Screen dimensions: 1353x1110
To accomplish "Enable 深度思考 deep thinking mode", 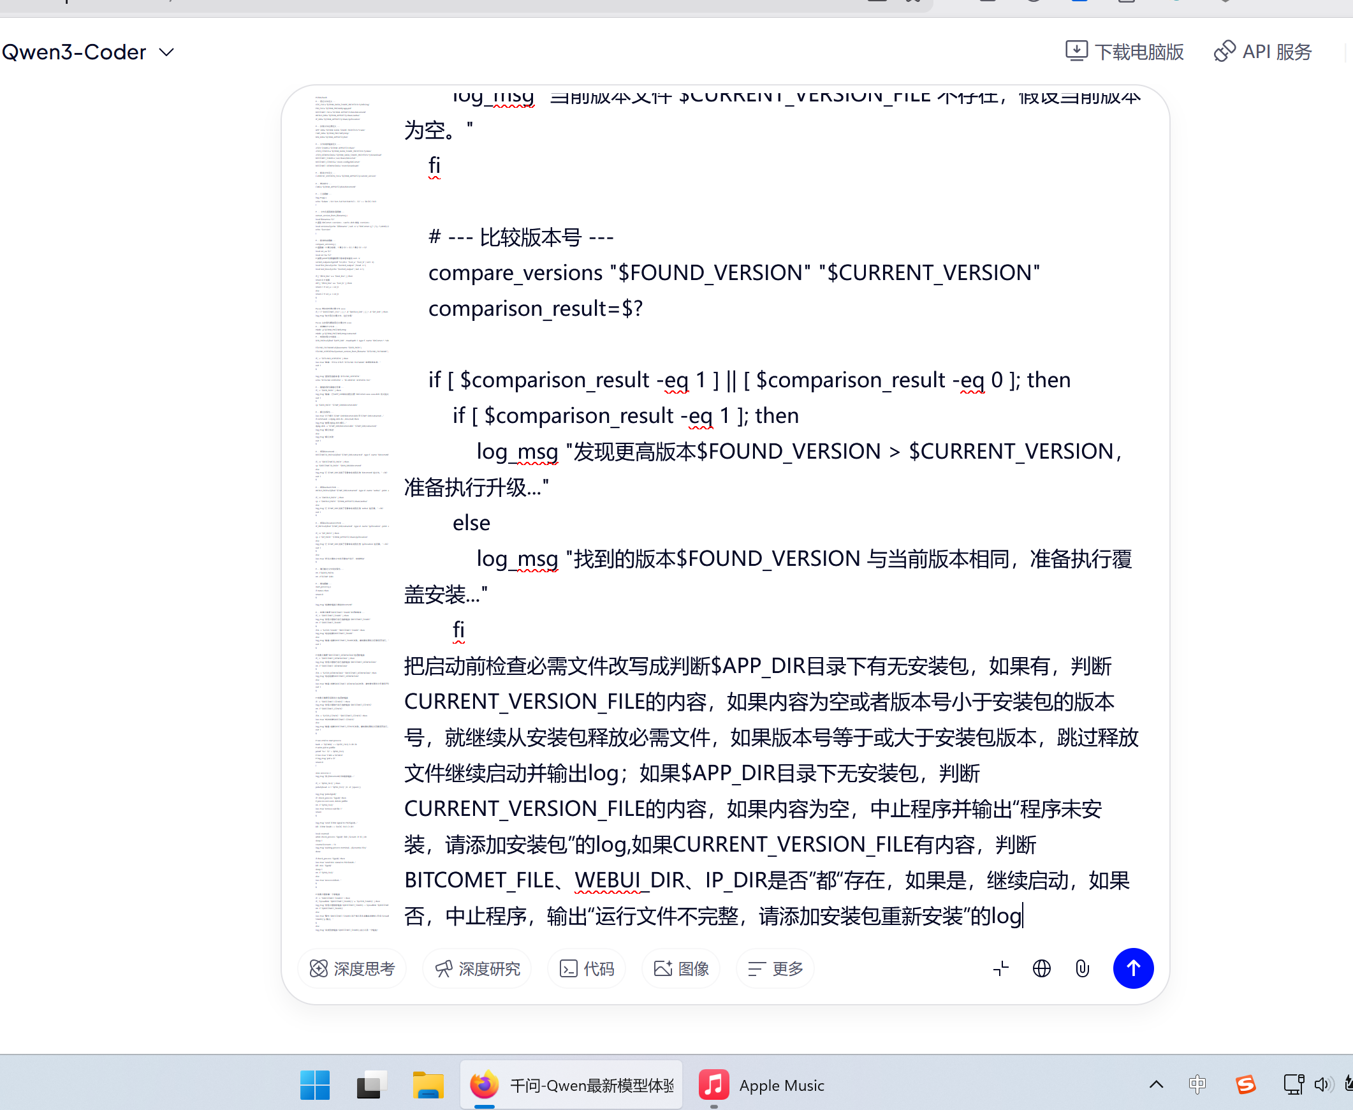I will pos(351,968).
